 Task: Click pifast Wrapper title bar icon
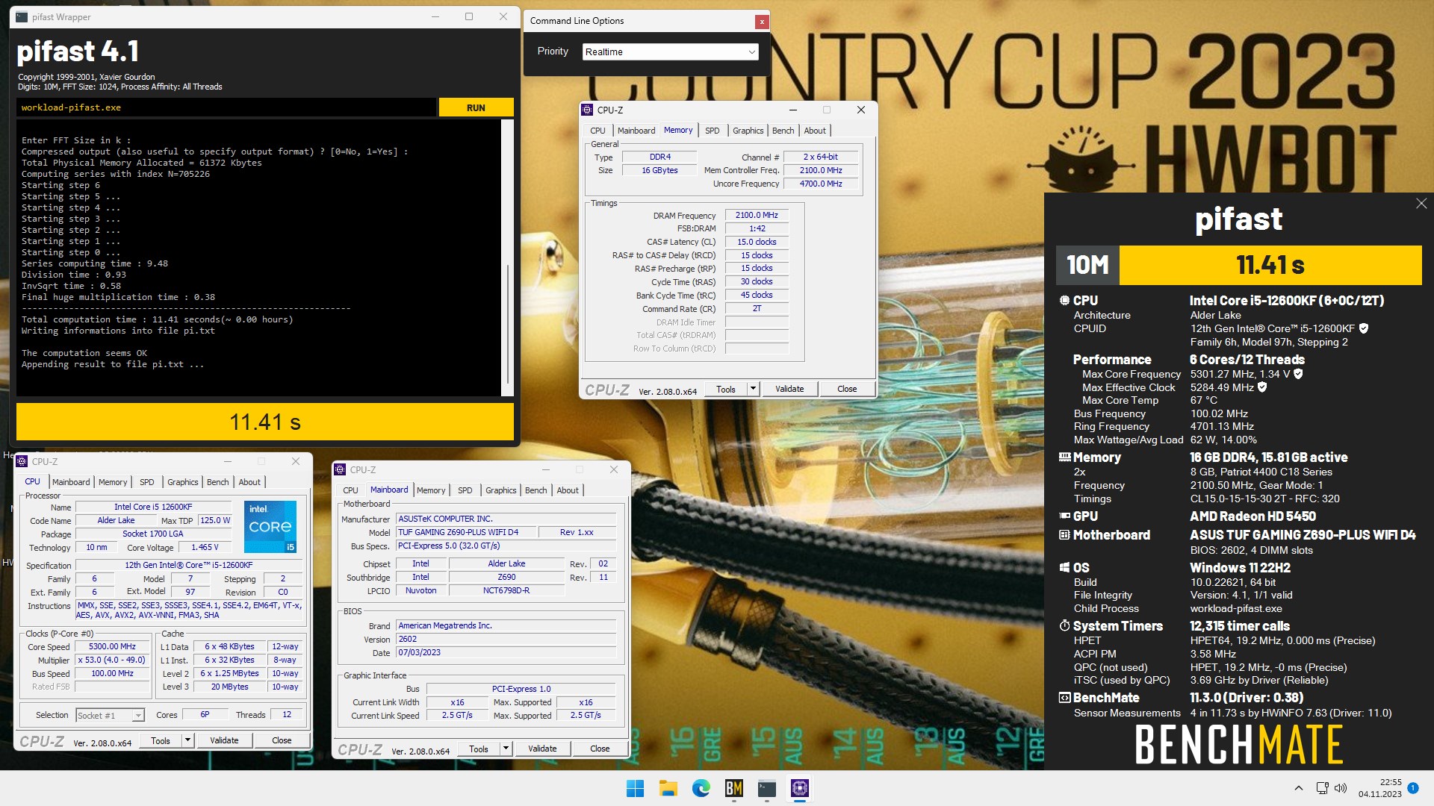[x=22, y=16]
